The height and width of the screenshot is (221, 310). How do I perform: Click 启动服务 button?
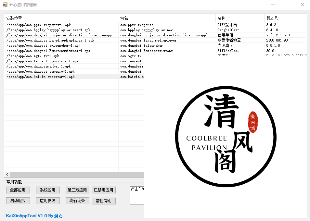(x=18, y=201)
